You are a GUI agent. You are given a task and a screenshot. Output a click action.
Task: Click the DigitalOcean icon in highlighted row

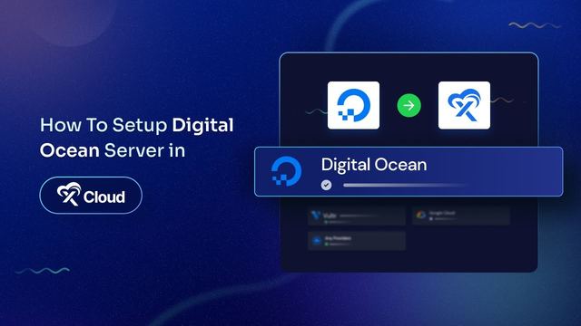coord(286,171)
